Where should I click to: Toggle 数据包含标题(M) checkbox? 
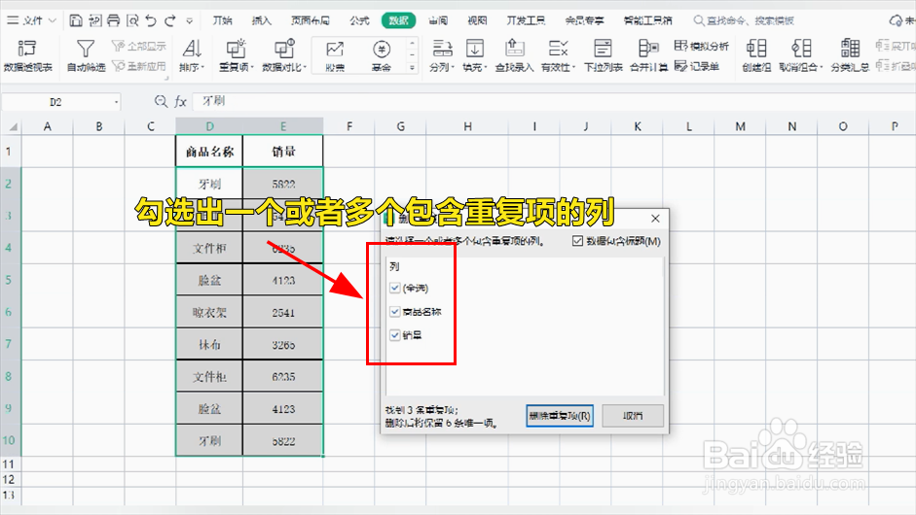pos(578,241)
